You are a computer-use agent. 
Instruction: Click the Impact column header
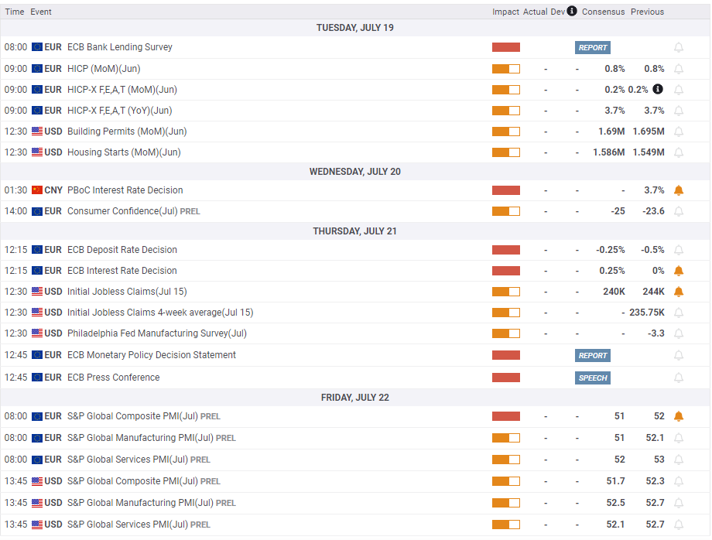point(505,12)
